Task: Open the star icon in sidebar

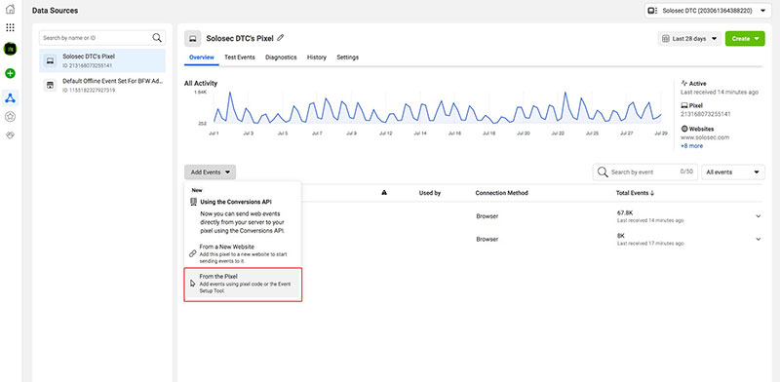Action: [x=10, y=117]
